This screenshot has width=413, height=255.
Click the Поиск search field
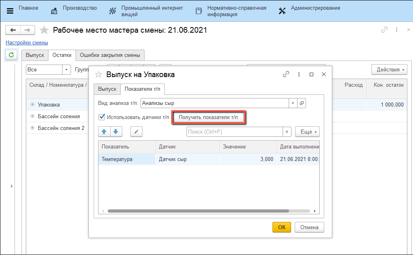click(x=234, y=132)
